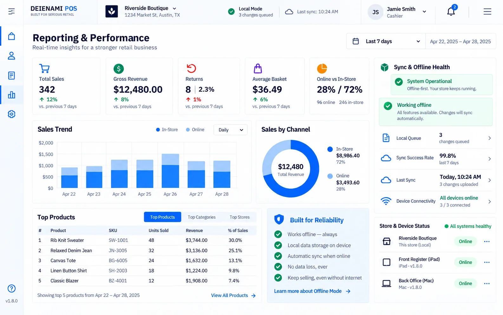Click Online light-blue swatch in channel legend

click(x=330, y=176)
